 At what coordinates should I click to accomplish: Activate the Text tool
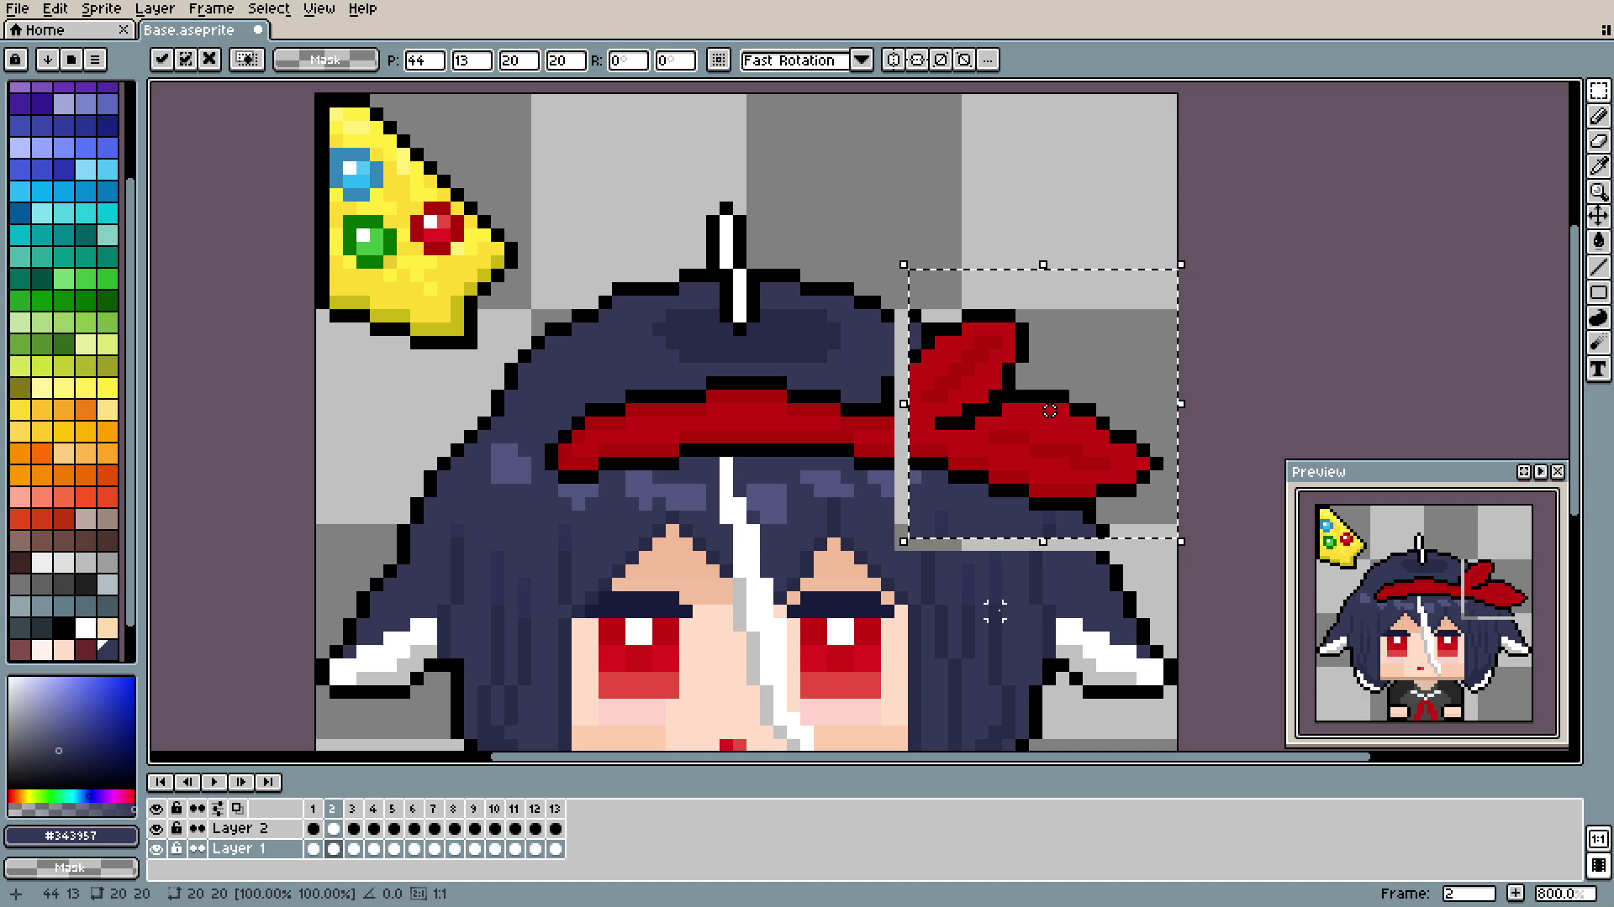[1598, 369]
